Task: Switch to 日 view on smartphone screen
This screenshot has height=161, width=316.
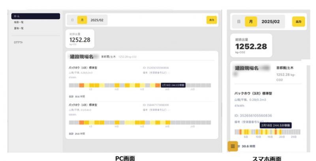Action: tap(238, 22)
